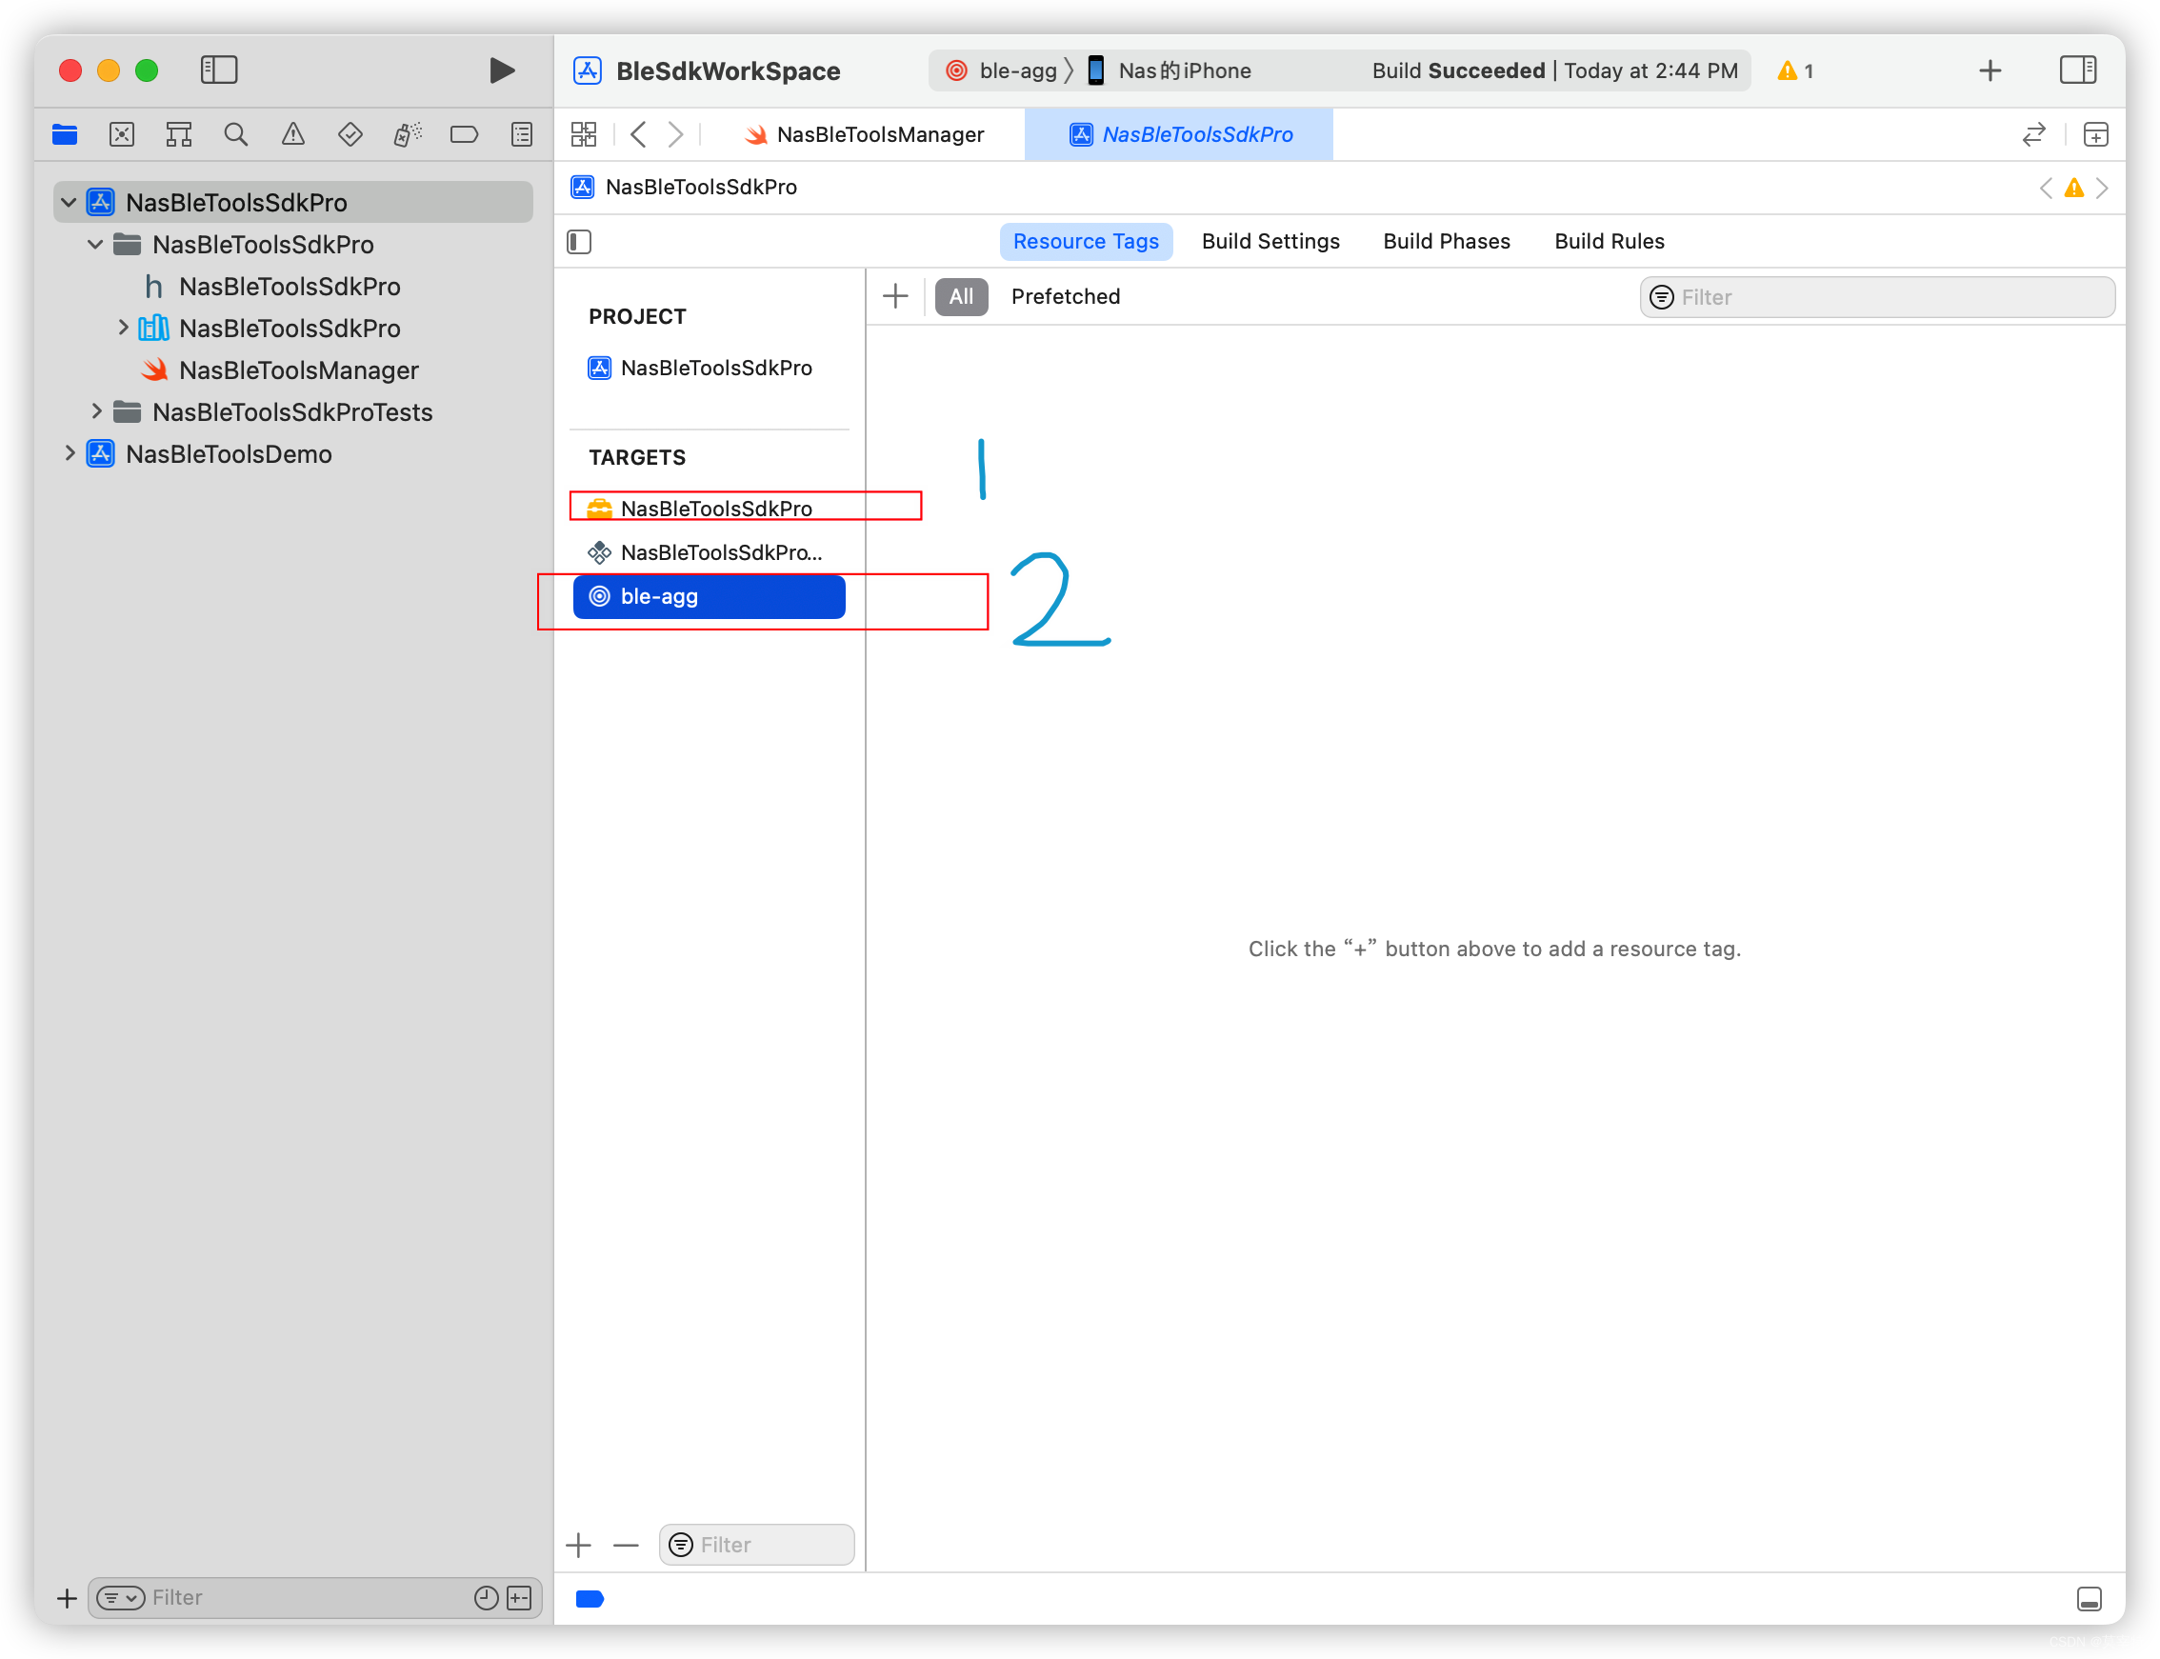The height and width of the screenshot is (1659, 2160).
Task: Expand the NasBleToolsSdkProTests folder
Action: (x=96, y=411)
